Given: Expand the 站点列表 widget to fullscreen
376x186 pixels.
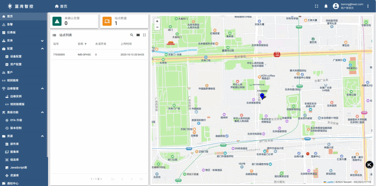Looking at the screenshot, I should click(x=144, y=35).
